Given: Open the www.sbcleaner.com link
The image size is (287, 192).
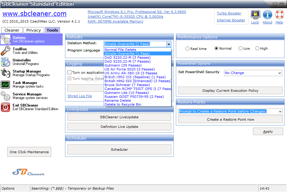Looking at the screenshot, I should pyautogui.click(x=34, y=14).
